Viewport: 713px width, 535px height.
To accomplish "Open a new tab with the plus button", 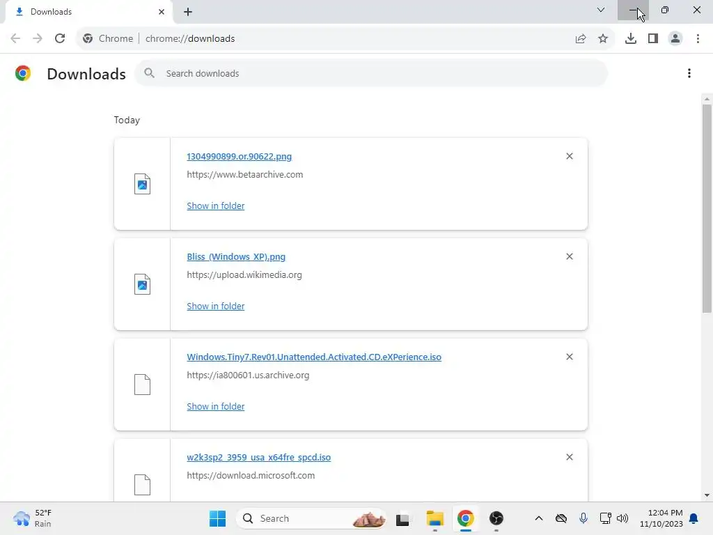I will click(188, 12).
